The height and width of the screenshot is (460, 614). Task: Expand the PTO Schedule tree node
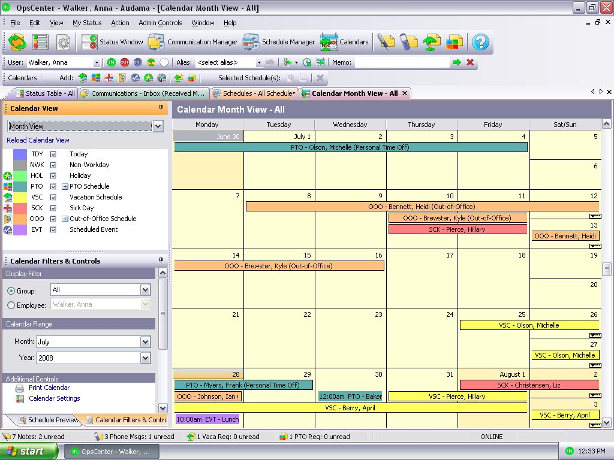pyautogui.click(x=65, y=186)
